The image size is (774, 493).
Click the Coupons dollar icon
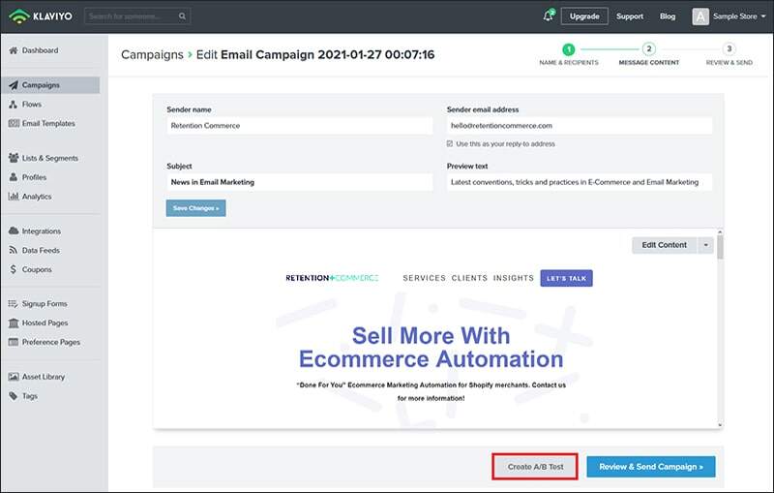pyautogui.click(x=14, y=269)
